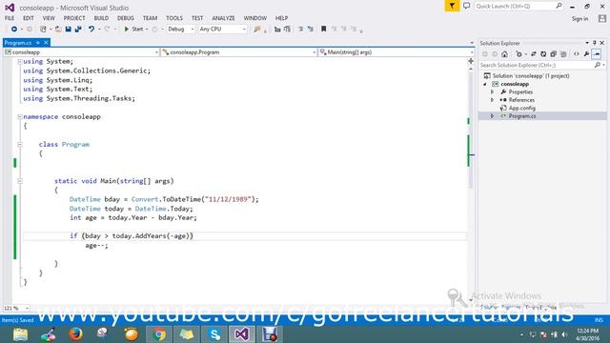Viewport: 610px width, 343px height.
Task: Open the TOOLS menu
Action: [173, 18]
